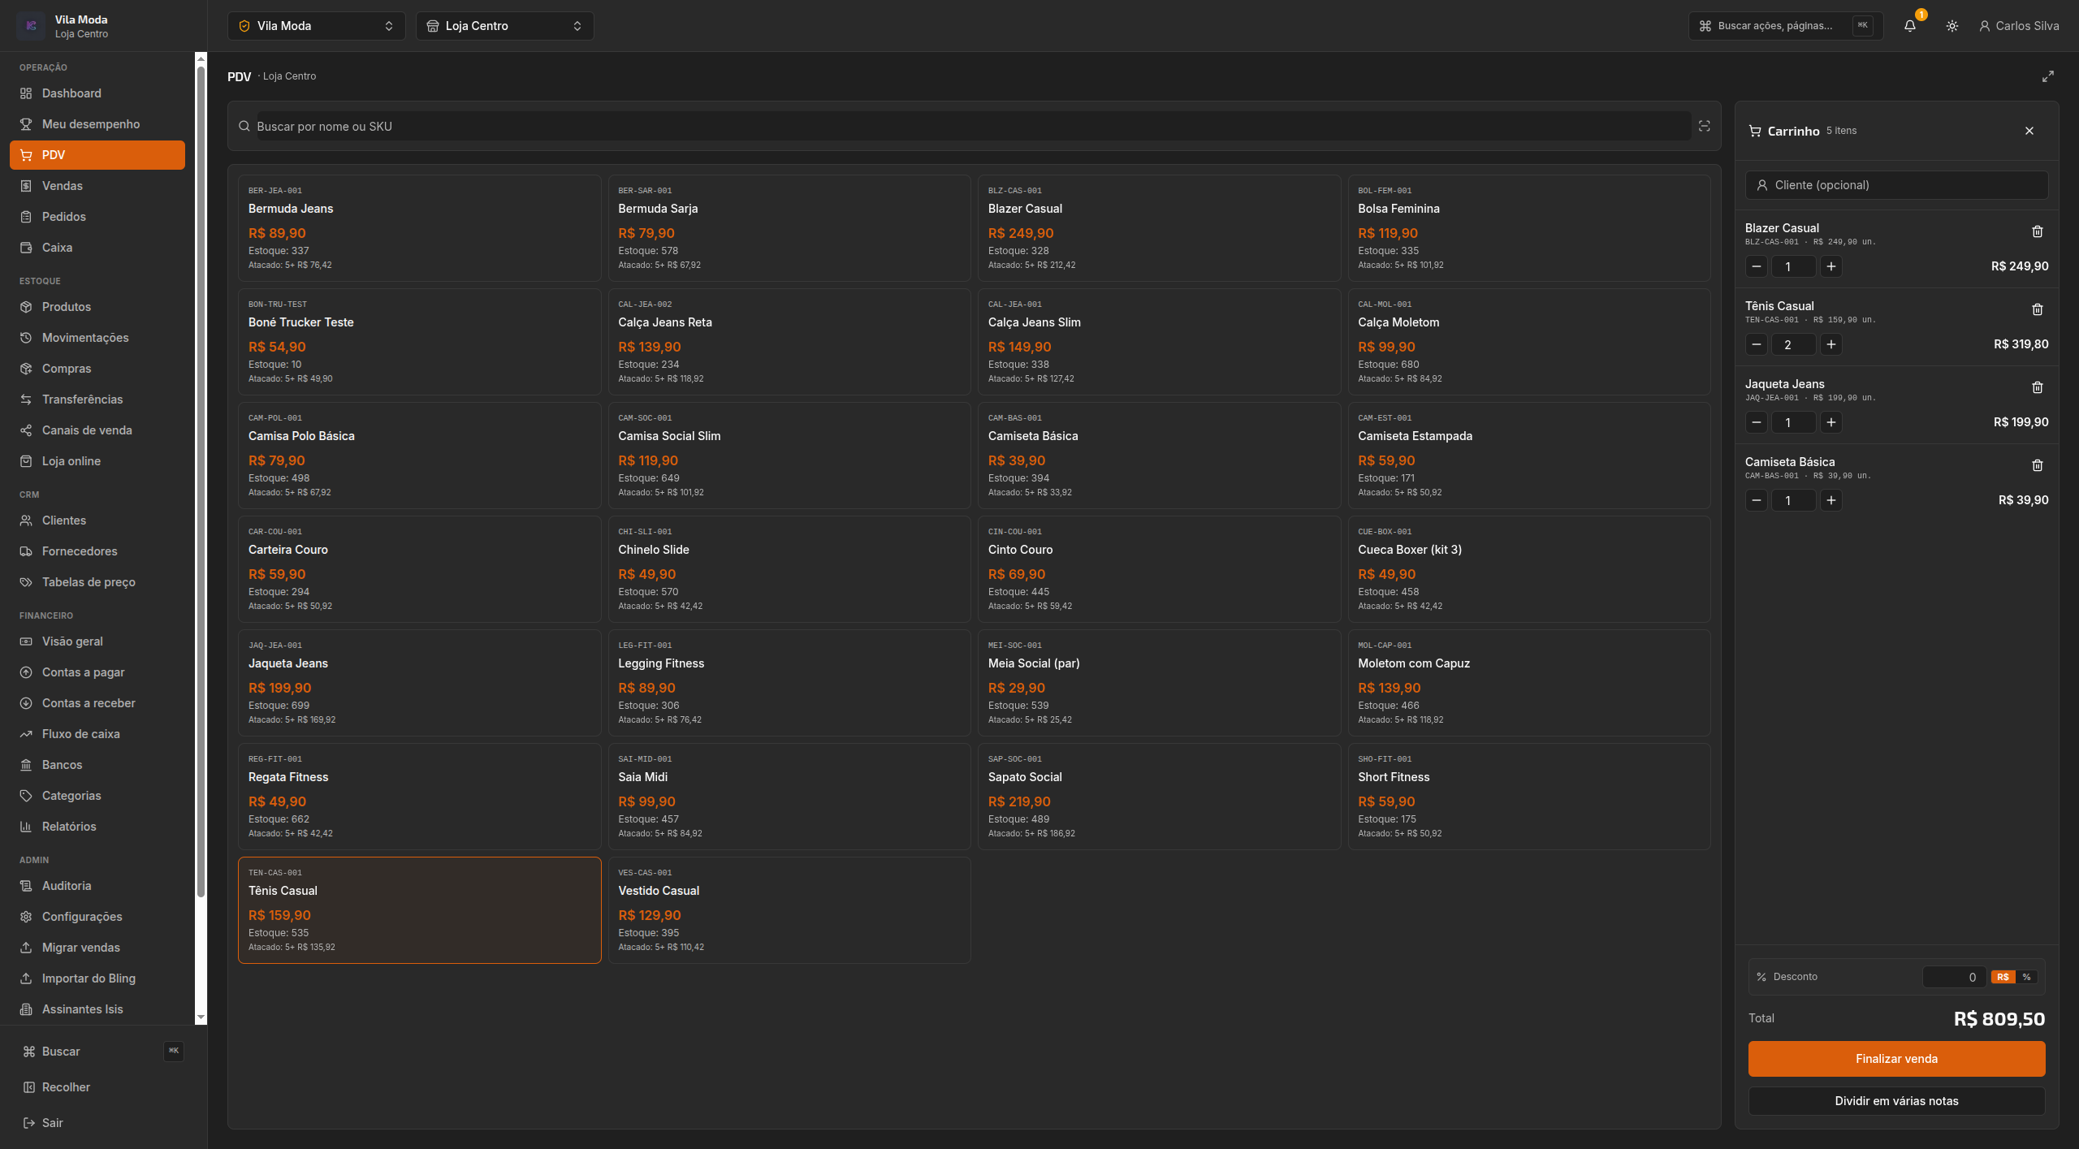Click Buscar in the sidebar footer
Viewport: 2079px width, 1149px height.
click(103, 1052)
